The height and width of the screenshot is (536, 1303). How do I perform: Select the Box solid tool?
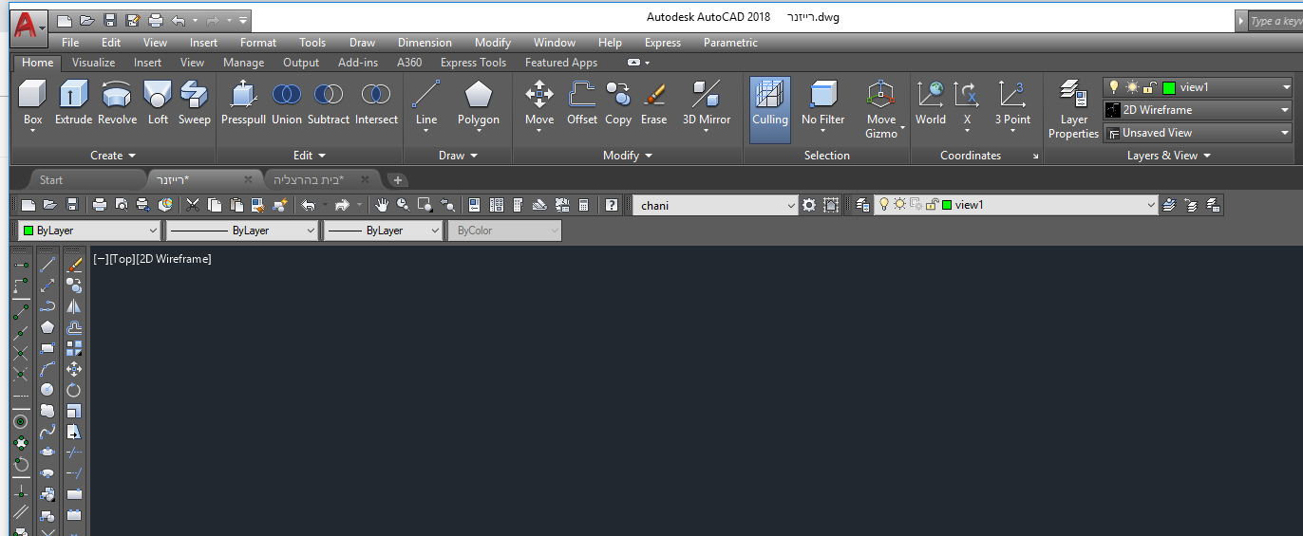tap(32, 102)
